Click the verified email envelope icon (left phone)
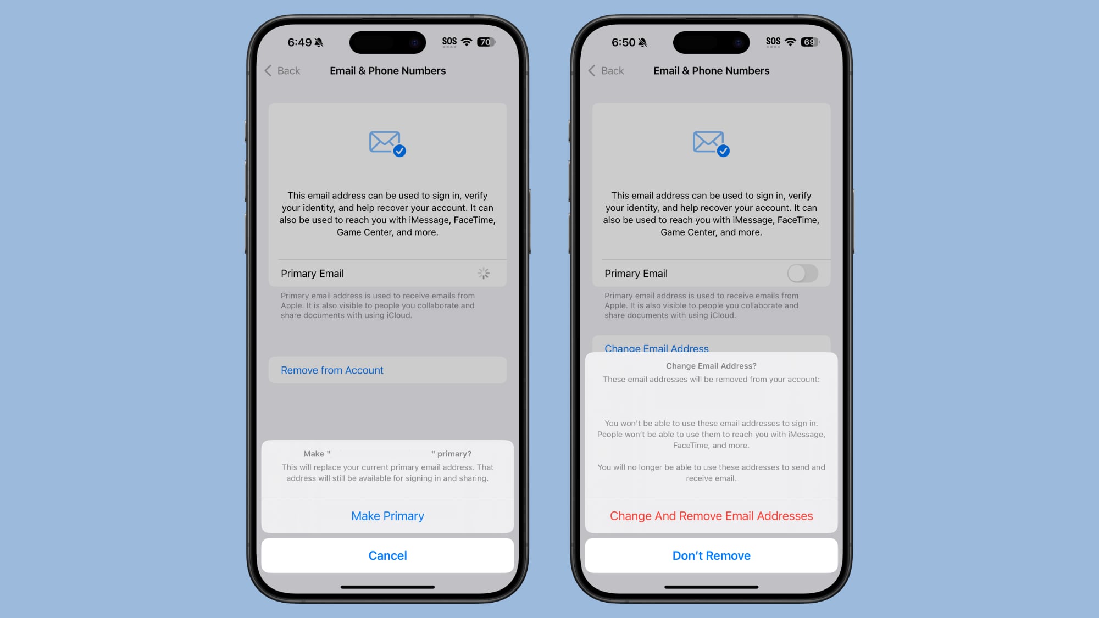This screenshot has height=618, width=1099. (386, 142)
